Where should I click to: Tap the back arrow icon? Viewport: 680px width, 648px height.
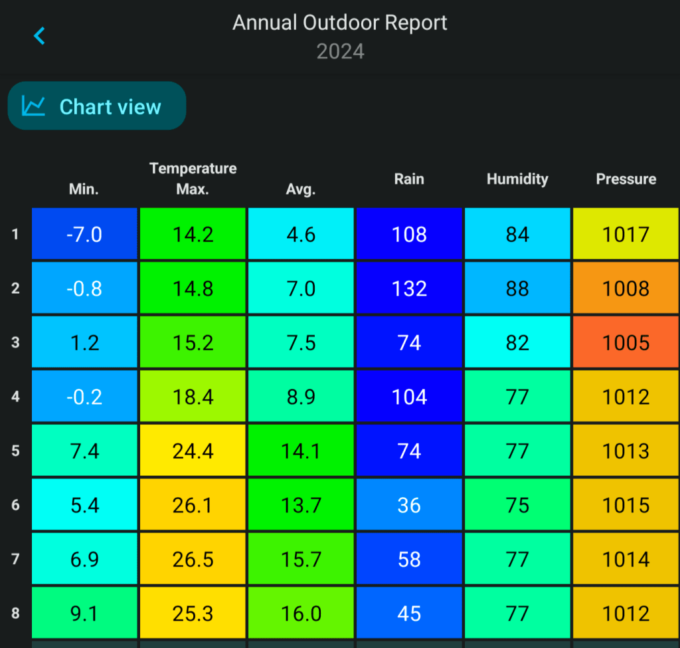(40, 36)
